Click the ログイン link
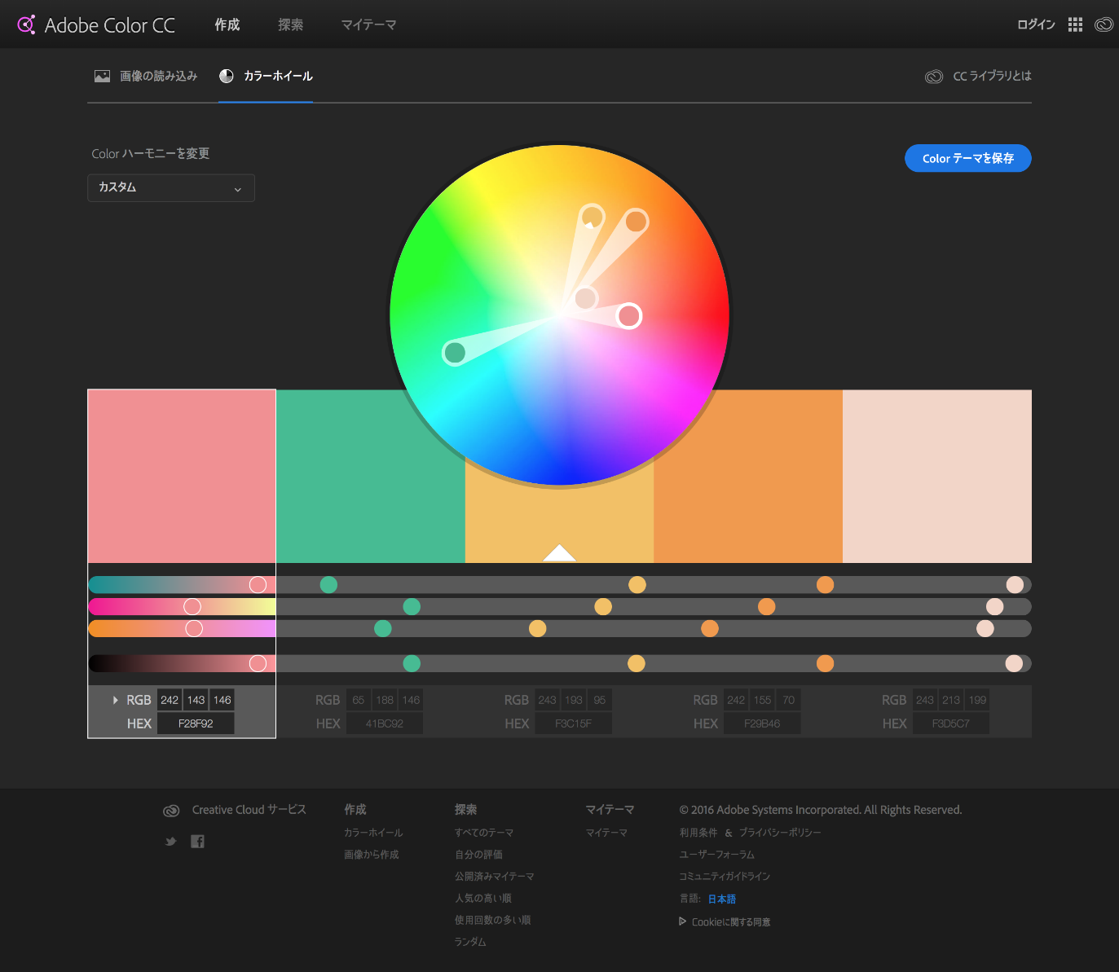1119x972 pixels. [x=1035, y=24]
